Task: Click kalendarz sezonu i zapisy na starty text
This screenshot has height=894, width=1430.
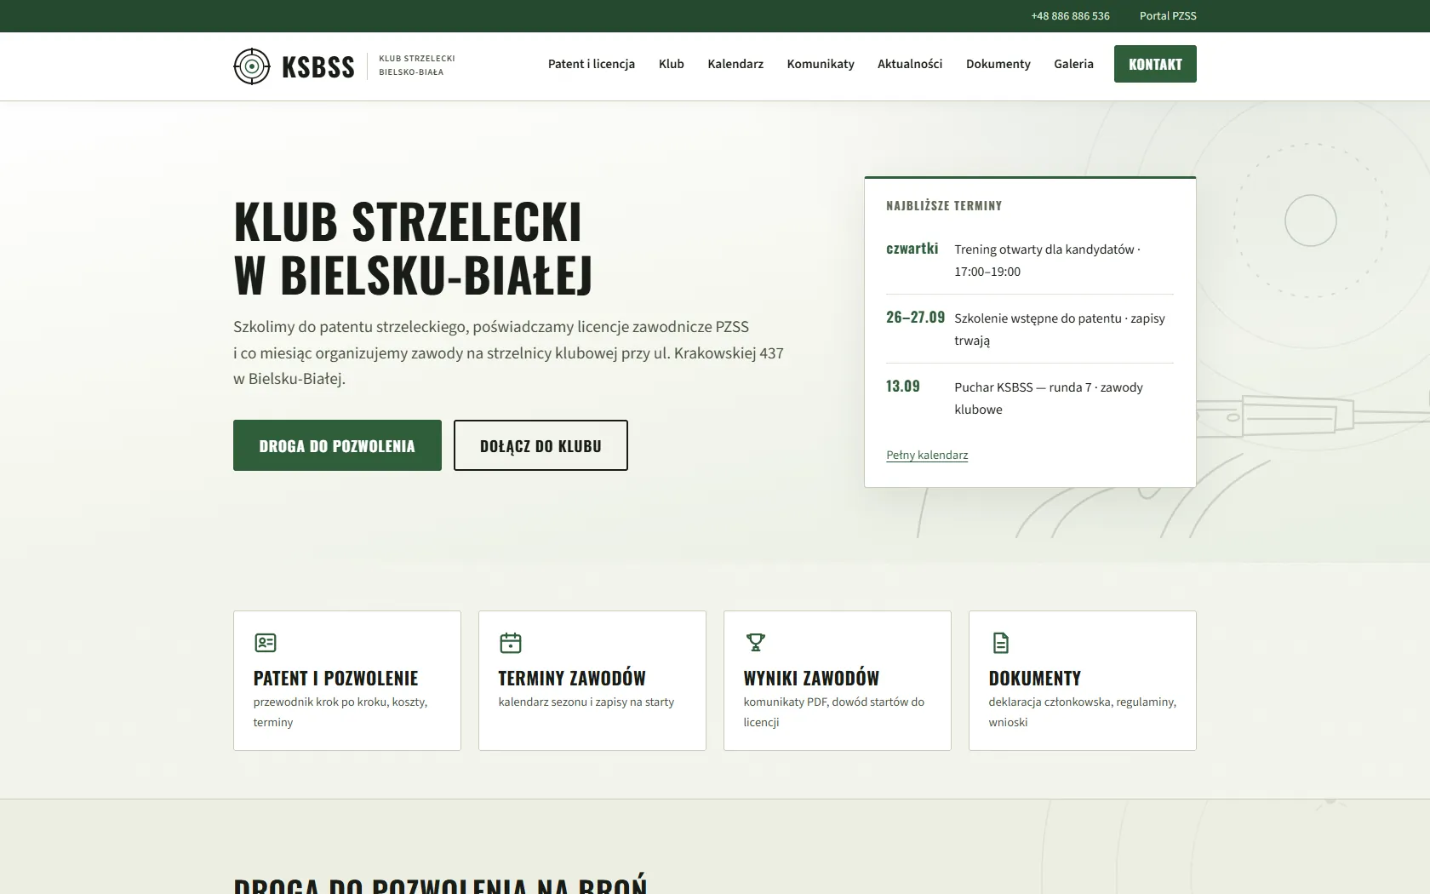Action: point(586,702)
